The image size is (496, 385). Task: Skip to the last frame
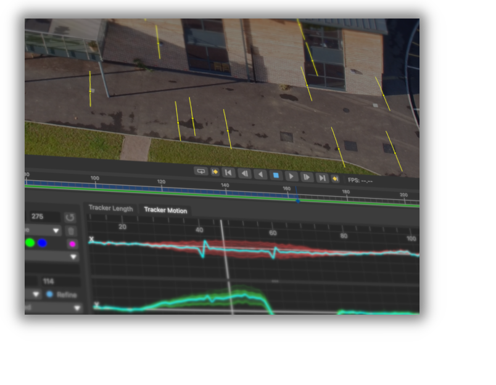click(x=322, y=178)
